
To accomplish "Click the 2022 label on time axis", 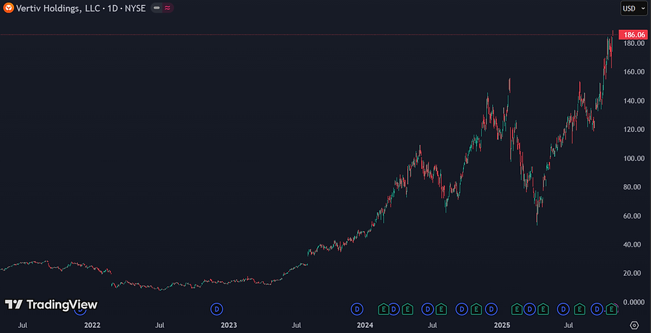I will (92, 324).
